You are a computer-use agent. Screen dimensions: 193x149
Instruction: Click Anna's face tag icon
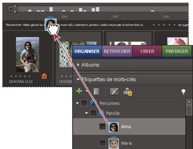pos(113,126)
